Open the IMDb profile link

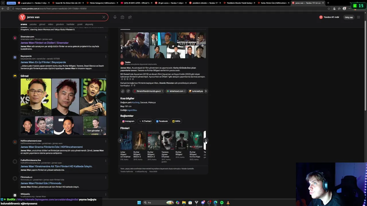pyautogui.click(x=176, y=121)
